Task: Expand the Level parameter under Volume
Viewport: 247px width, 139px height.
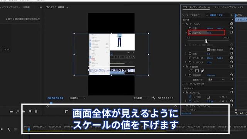Action: point(186,101)
